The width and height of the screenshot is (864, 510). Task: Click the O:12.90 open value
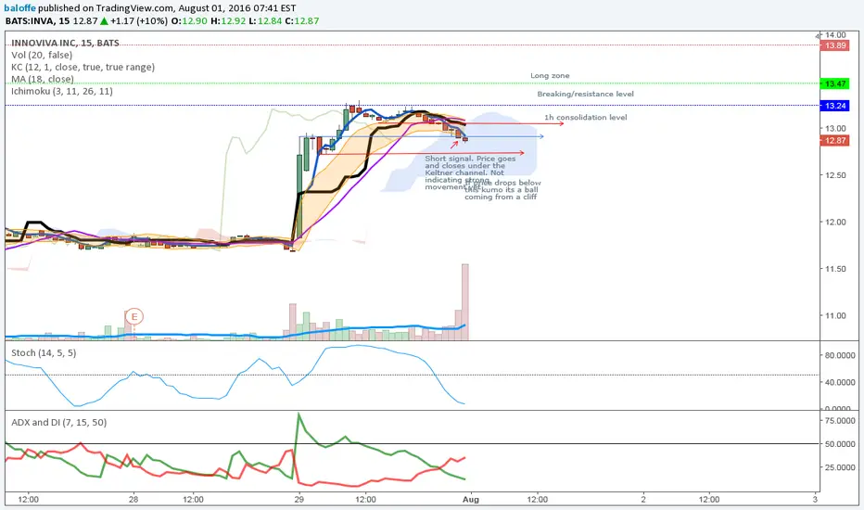(189, 21)
